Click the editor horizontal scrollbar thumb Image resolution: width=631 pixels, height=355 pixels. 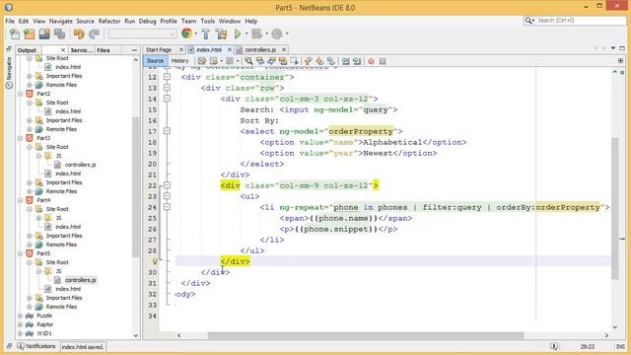[x=366, y=335]
